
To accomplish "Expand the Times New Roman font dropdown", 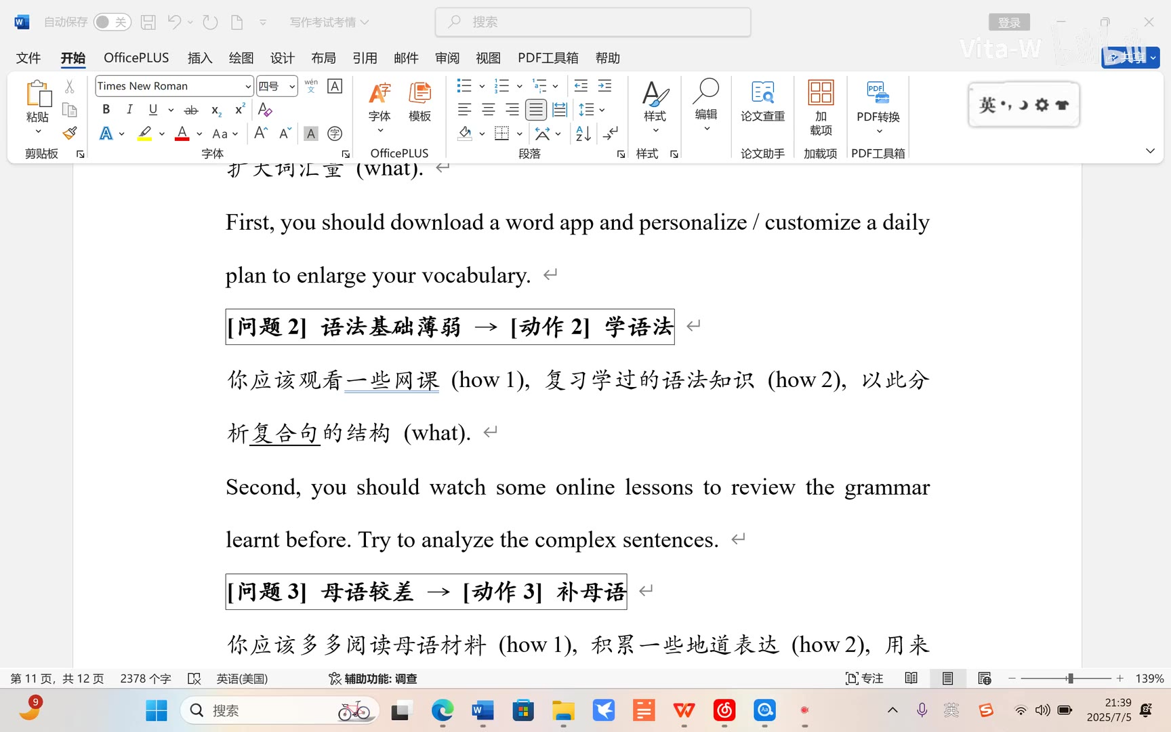I will (248, 87).
